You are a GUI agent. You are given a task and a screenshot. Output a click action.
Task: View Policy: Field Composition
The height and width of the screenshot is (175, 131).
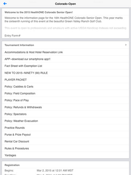tap(65, 93)
